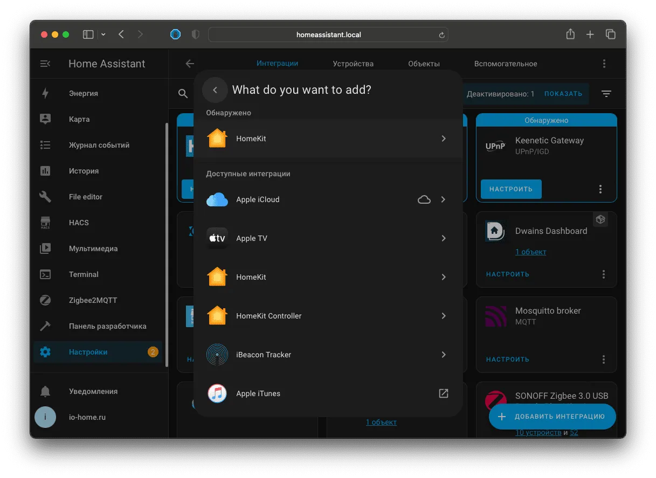The height and width of the screenshot is (478, 656).
Task: Click НАСТРОИТЬ on Dwains Dashboard card
Action: [x=508, y=274]
